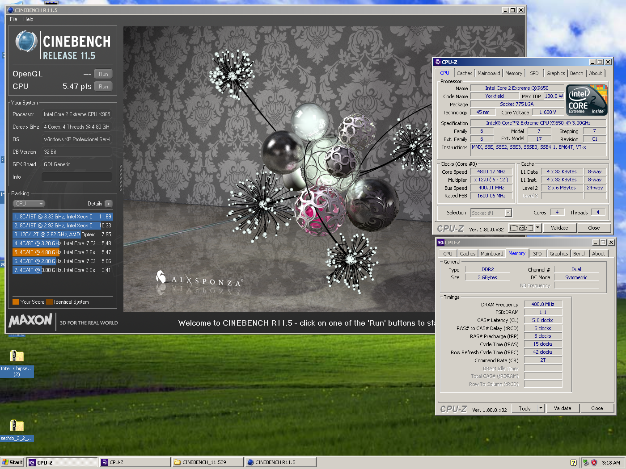The image size is (626, 469).
Task: Open Mainboard tab in lower CPU-Z
Action: (x=492, y=254)
